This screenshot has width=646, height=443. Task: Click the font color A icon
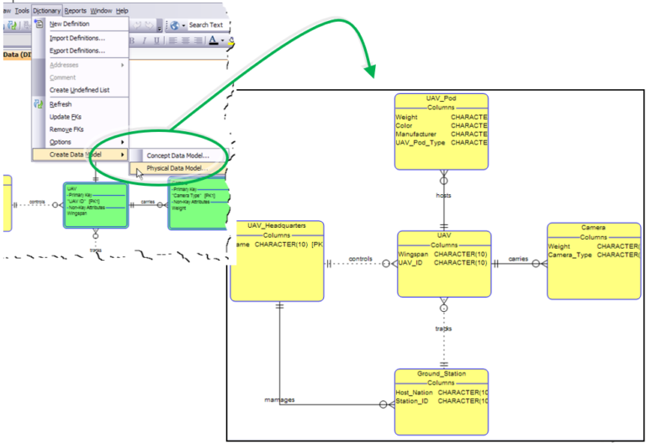tap(213, 40)
